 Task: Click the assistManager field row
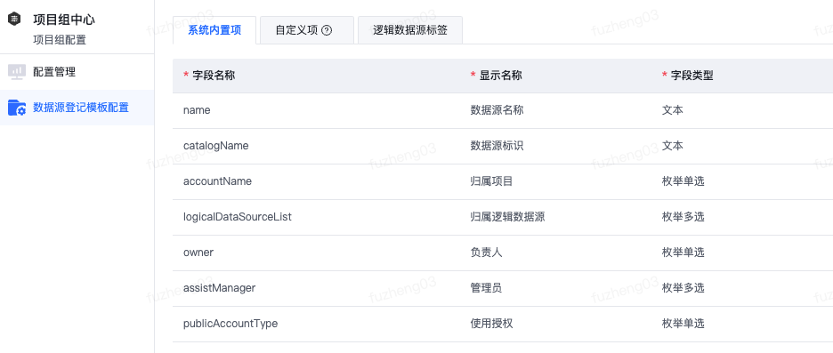click(x=503, y=288)
